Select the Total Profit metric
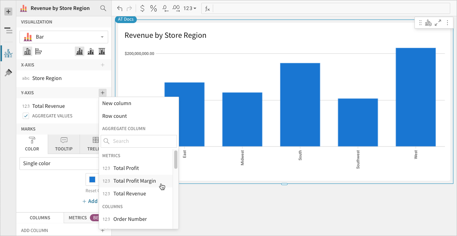The image size is (457, 236). pyautogui.click(x=136, y=168)
